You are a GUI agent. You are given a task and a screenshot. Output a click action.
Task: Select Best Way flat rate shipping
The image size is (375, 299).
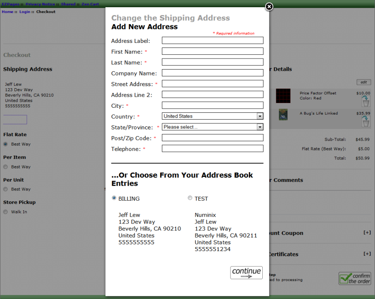pos(4,144)
